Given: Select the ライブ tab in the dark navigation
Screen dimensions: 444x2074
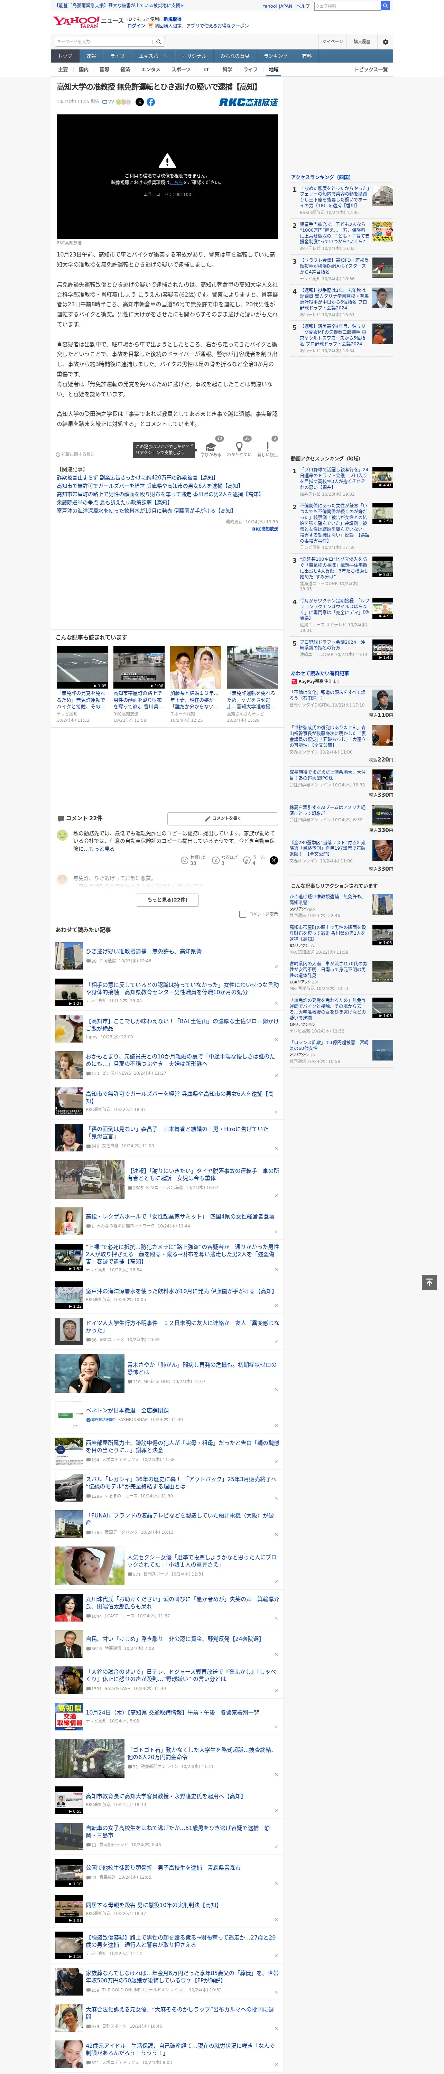Looking at the screenshot, I should pyautogui.click(x=118, y=56).
